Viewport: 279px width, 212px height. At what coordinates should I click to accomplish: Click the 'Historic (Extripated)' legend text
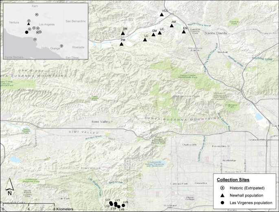coord(247,188)
